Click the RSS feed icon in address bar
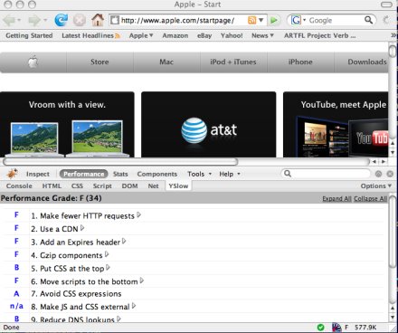Screen dimensions: 398x333 [x=251, y=20]
